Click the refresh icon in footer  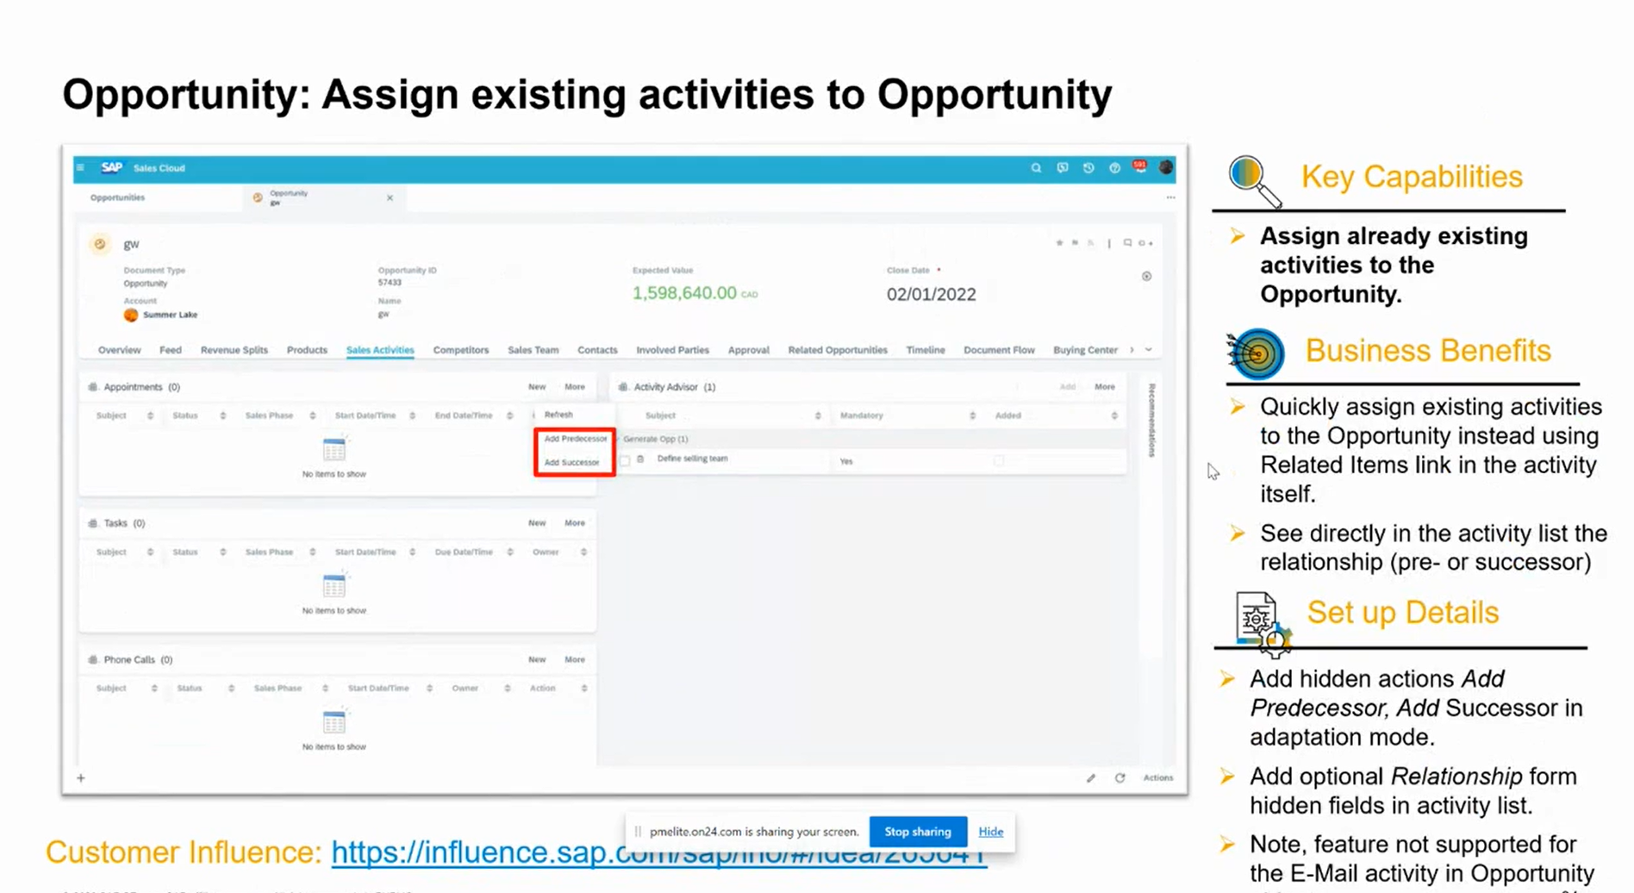tap(1119, 777)
